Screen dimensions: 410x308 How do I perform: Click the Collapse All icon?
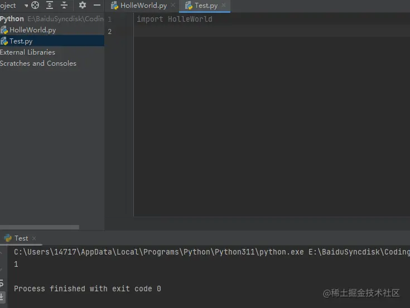point(64,5)
